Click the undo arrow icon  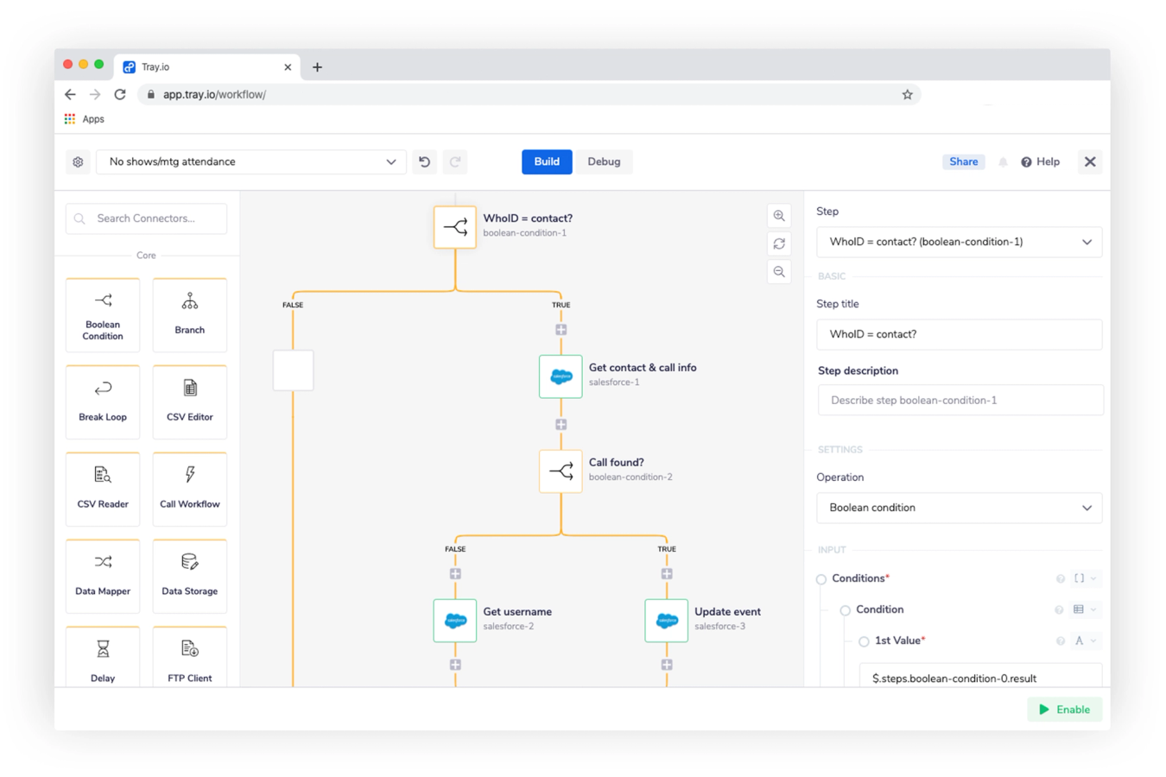425,162
